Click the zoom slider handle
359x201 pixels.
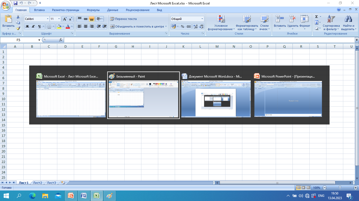tap(340, 188)
